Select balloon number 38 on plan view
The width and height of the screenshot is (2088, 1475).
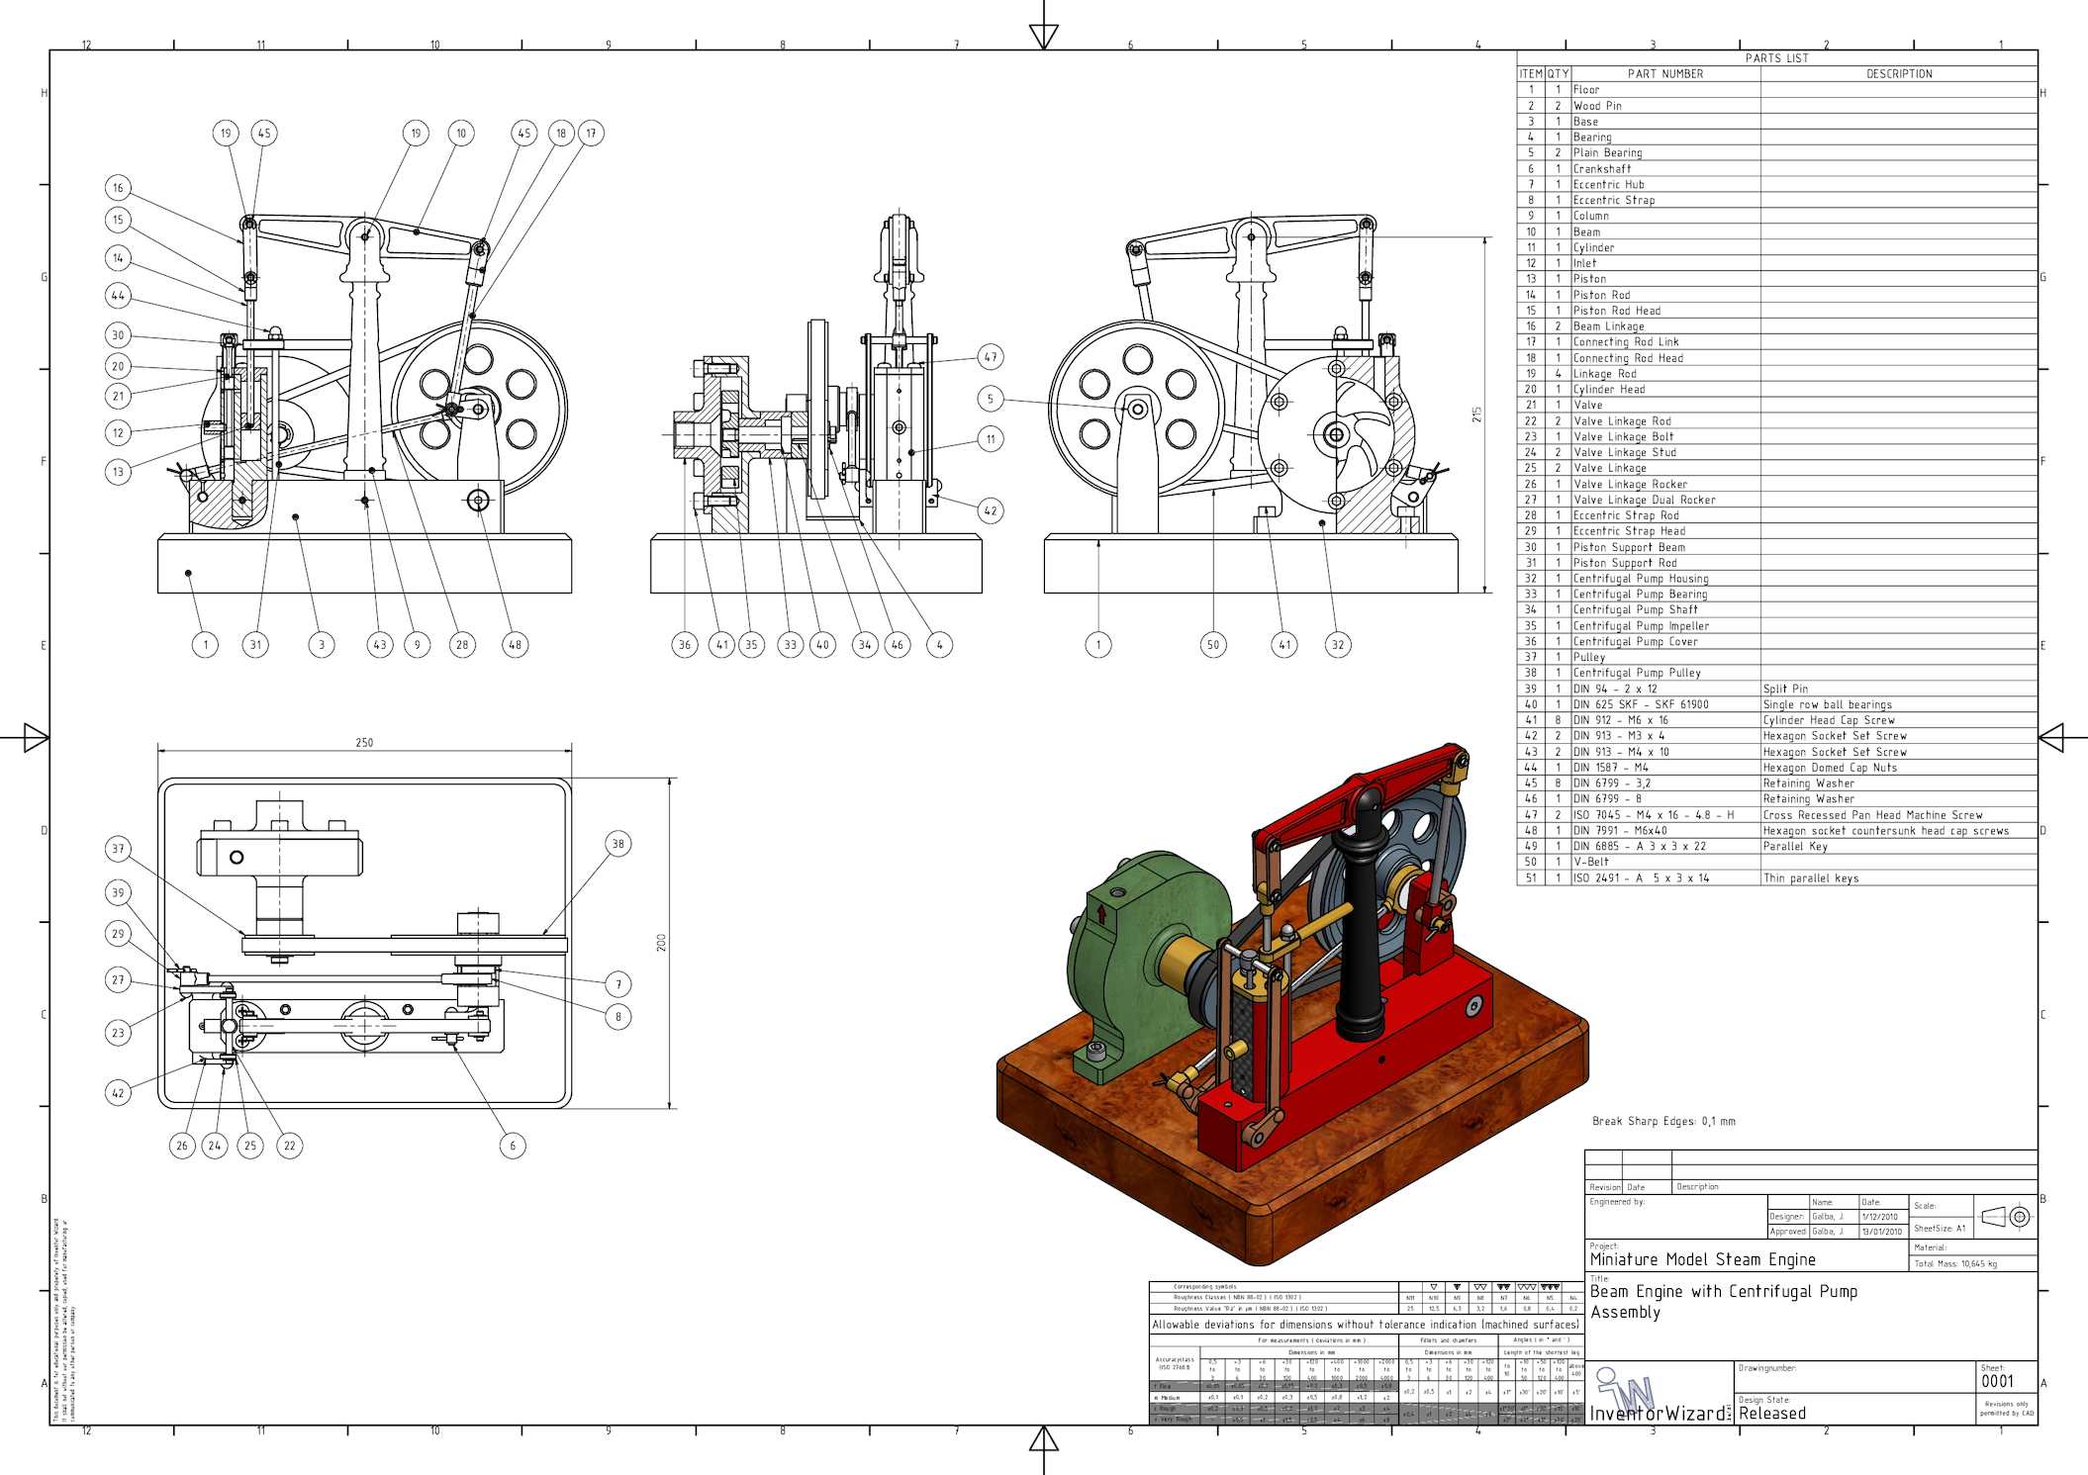[x=617, y=844]
